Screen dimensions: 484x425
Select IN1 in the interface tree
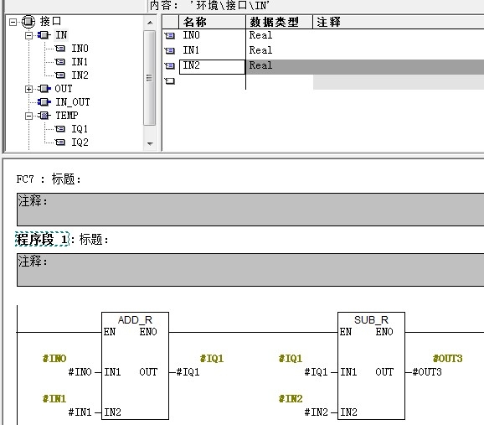click(x=80, y=62)
